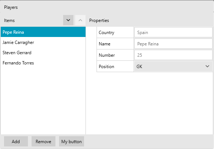Move selected item down with chevron button
The height and width of the screenshot is (149, 214).
(68, 20)
